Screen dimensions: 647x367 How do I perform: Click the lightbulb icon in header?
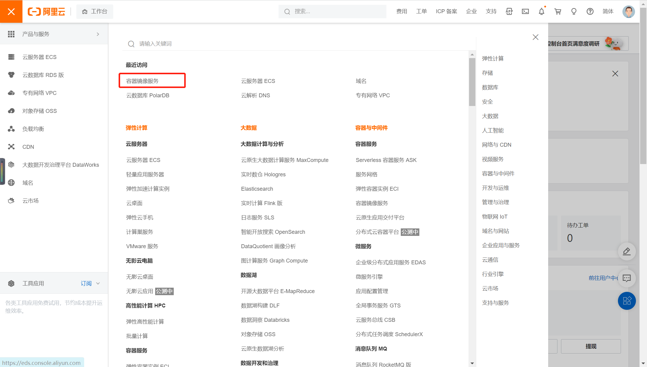pos(574,11)
